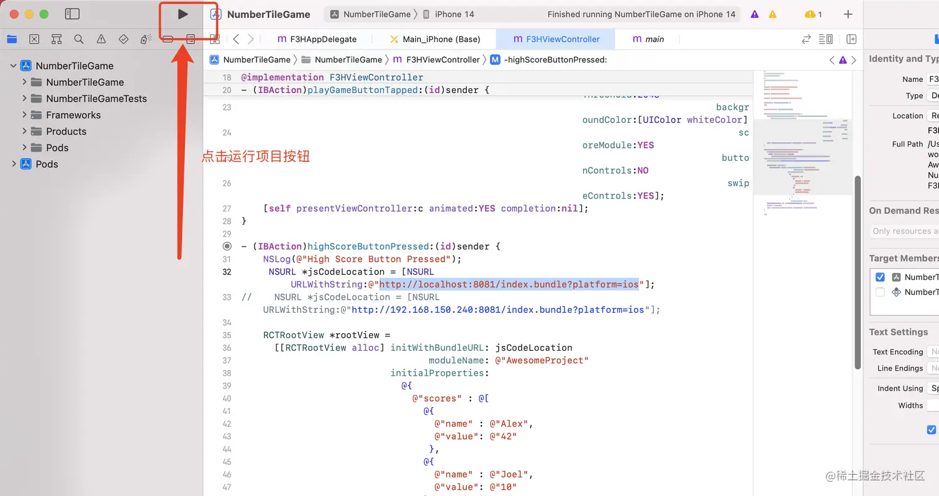This screenshot has height=496, width=939.
Task: Uncheck the first NumberT target membership checkbox
Action: [880, 277]
